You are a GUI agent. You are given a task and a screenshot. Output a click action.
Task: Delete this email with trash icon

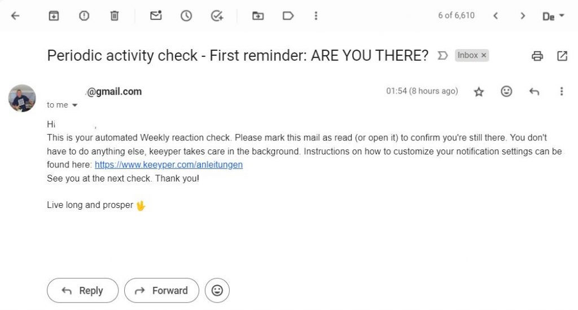114,16
